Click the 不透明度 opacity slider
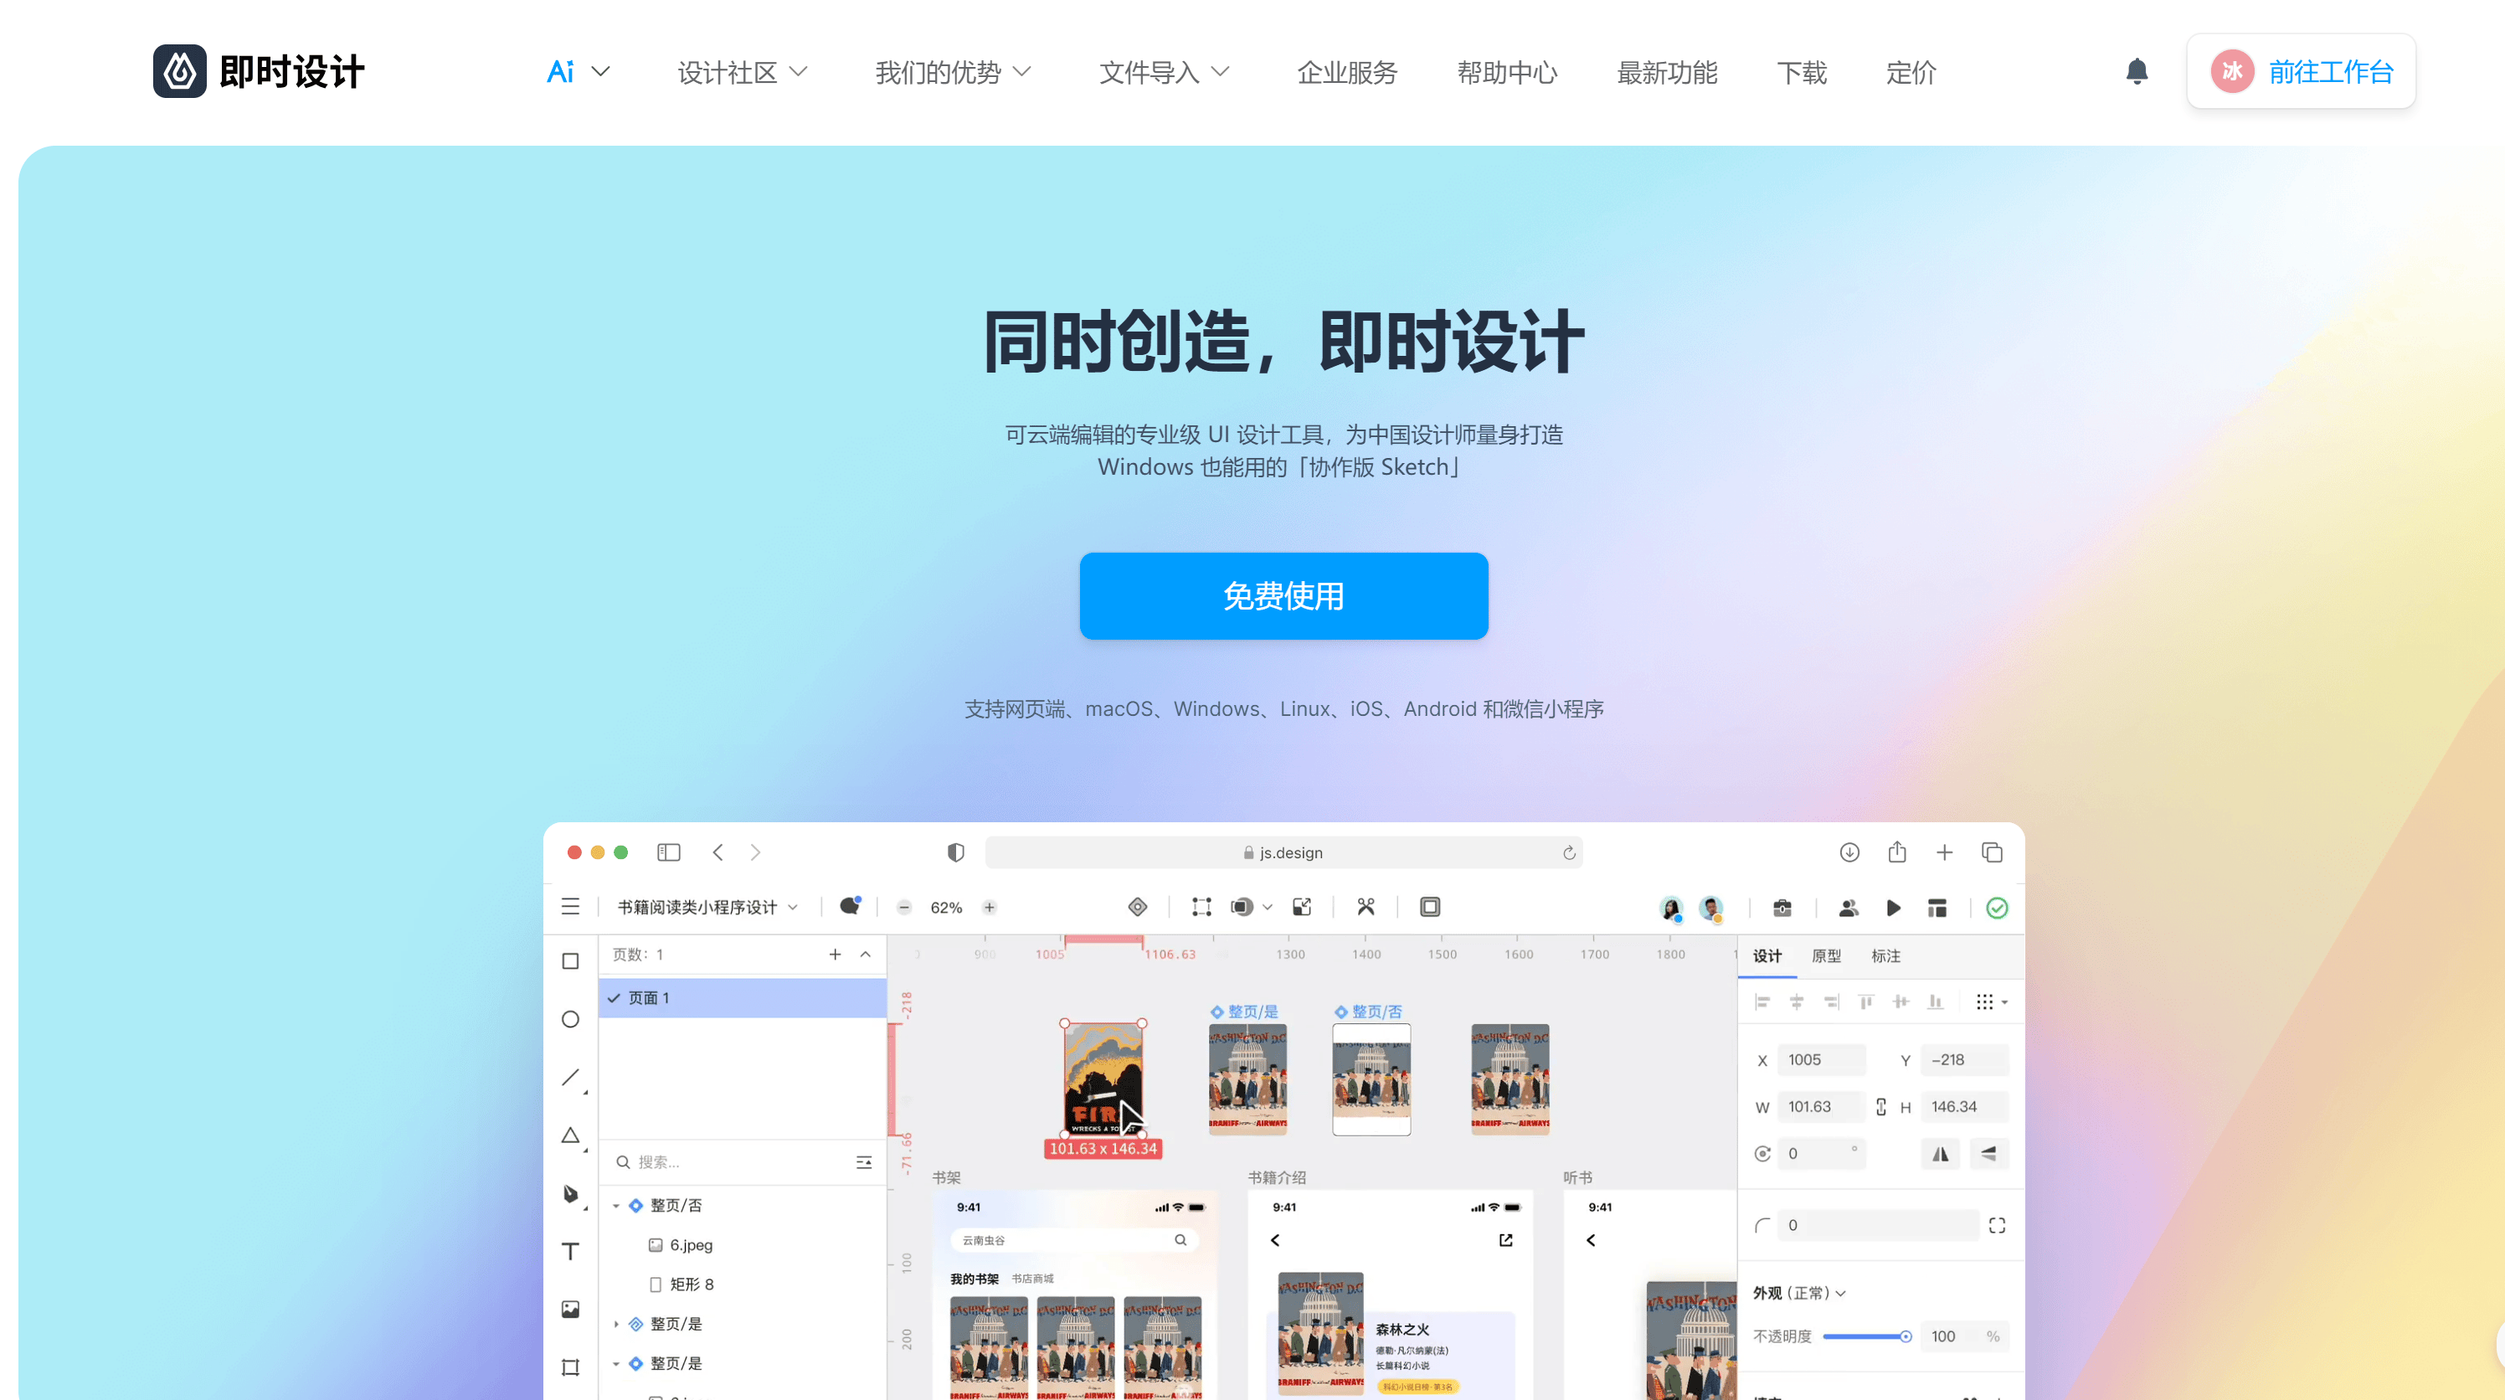Image resolution: width=2505 pixels, height=1400 pixels. click(1867, 1336)
